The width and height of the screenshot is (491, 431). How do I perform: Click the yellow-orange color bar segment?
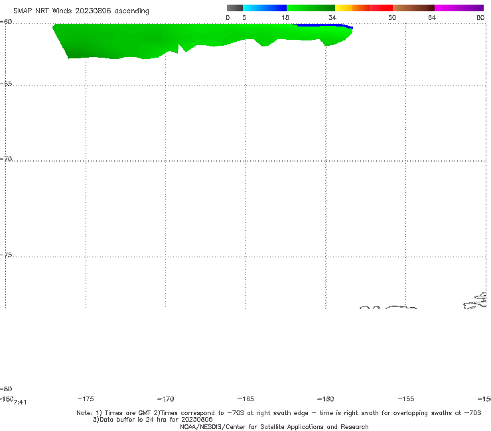[352, 8]
